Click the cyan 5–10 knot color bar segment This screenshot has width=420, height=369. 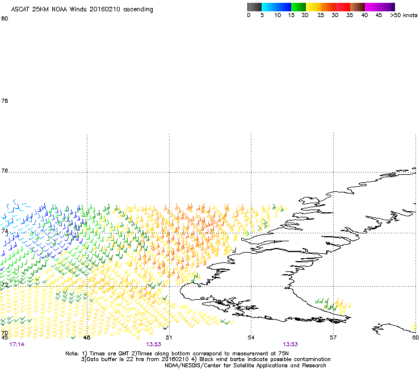269,7
